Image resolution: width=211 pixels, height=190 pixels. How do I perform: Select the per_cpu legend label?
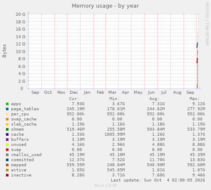(20, 114)
